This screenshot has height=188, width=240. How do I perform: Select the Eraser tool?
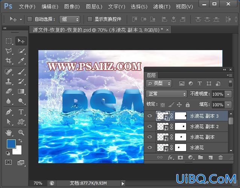point(9,91)
